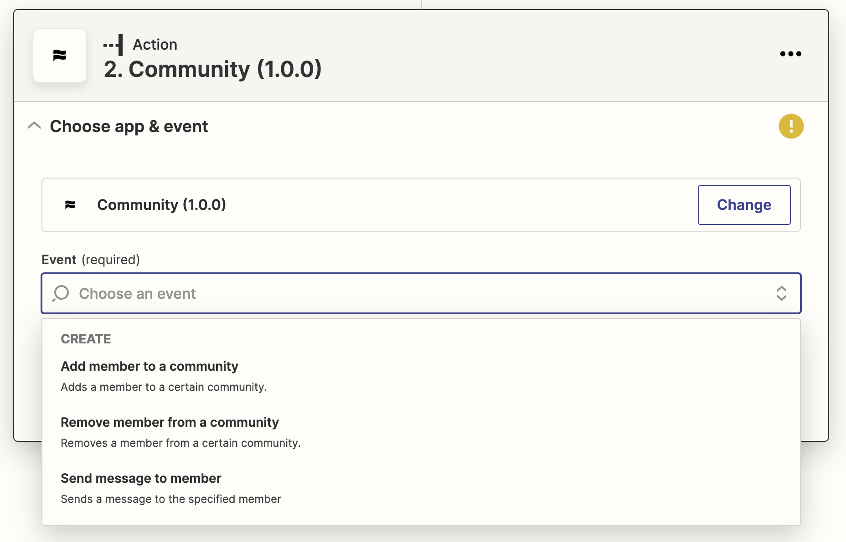Click the yellow warning status icon

tap(791, 126)
